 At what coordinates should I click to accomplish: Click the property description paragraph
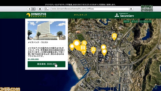(x=46, y=52)
